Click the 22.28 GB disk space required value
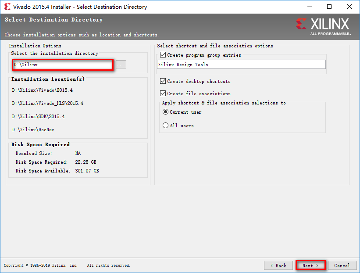 (x=86, y=162)
